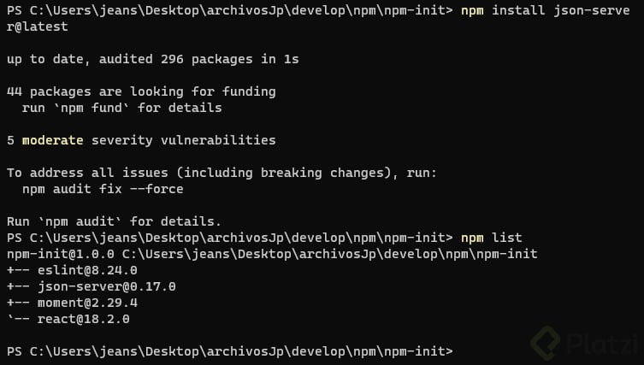Viewport: 644px width, 365px height.
Task: Click the number 5 before 'moderate'
Action: (9, 140)
